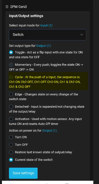This screenshot has height=184, width=99.
Task: Select the Edge output type radio
Action: pyautogui.click(x=11, y=94)
